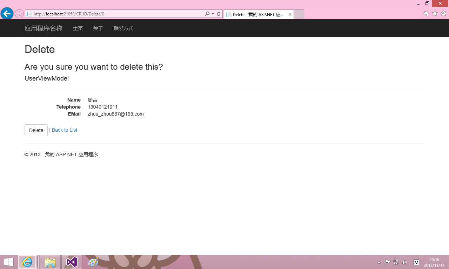Click the Telephone field label

pyautogui.click(x=68, y=107)
